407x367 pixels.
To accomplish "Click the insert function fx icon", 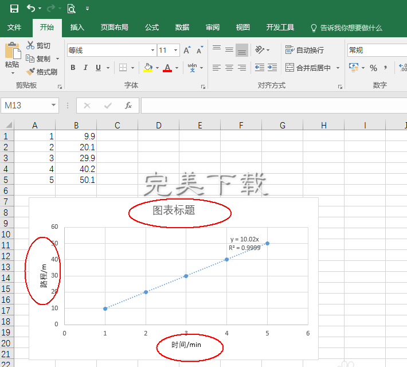I will click(x=128, y=106).
